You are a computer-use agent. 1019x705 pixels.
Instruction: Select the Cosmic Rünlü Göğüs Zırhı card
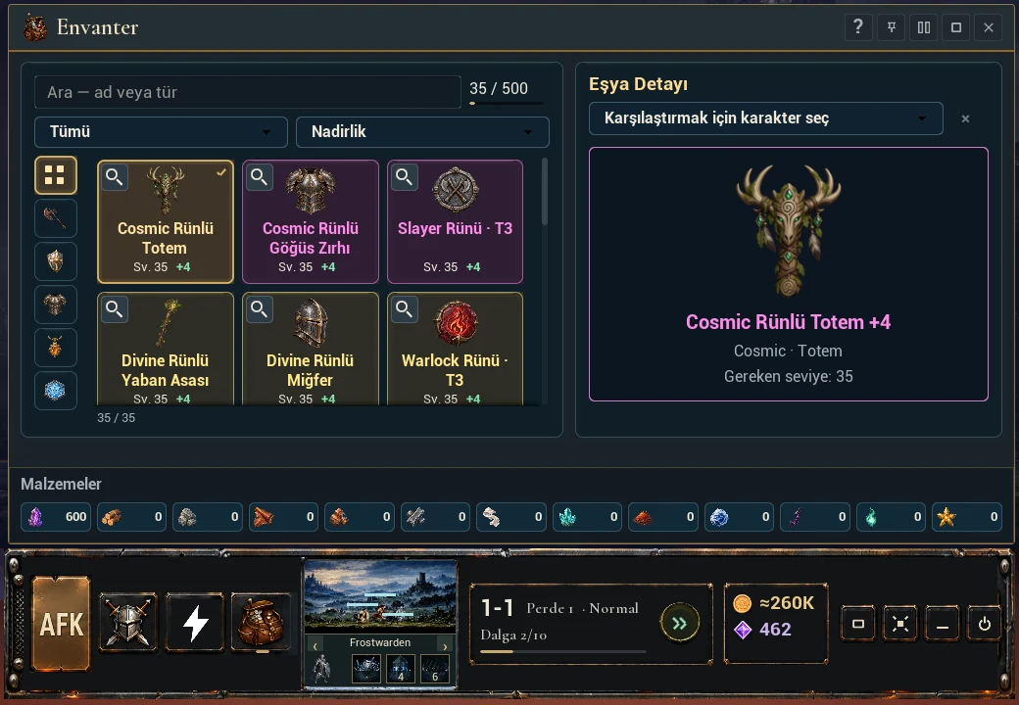click(311, 222)
